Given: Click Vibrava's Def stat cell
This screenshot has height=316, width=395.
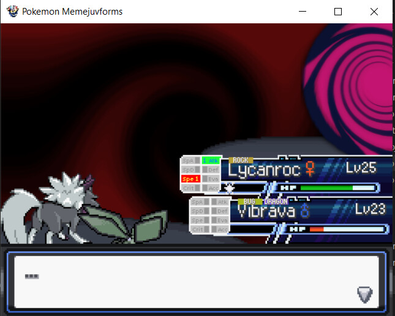Looking at the screenshot, I should (220, 211).
